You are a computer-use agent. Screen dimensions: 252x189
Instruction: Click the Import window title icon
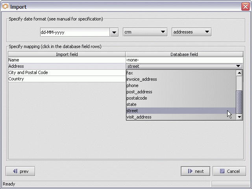pyautogui.click(x=5, y=6)
